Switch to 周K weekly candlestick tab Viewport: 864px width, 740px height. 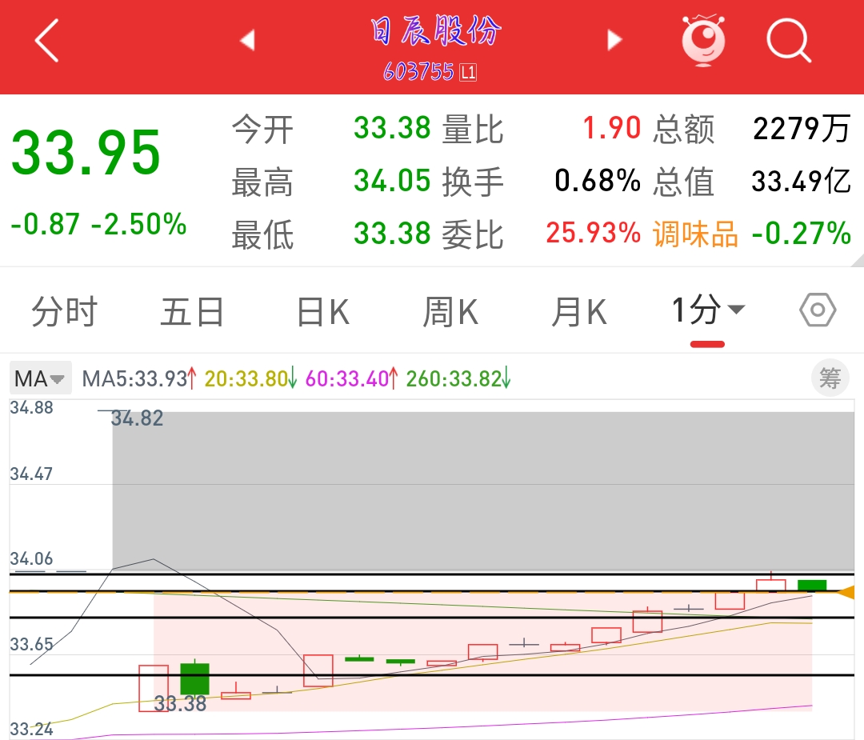click(x=450, y=311)
